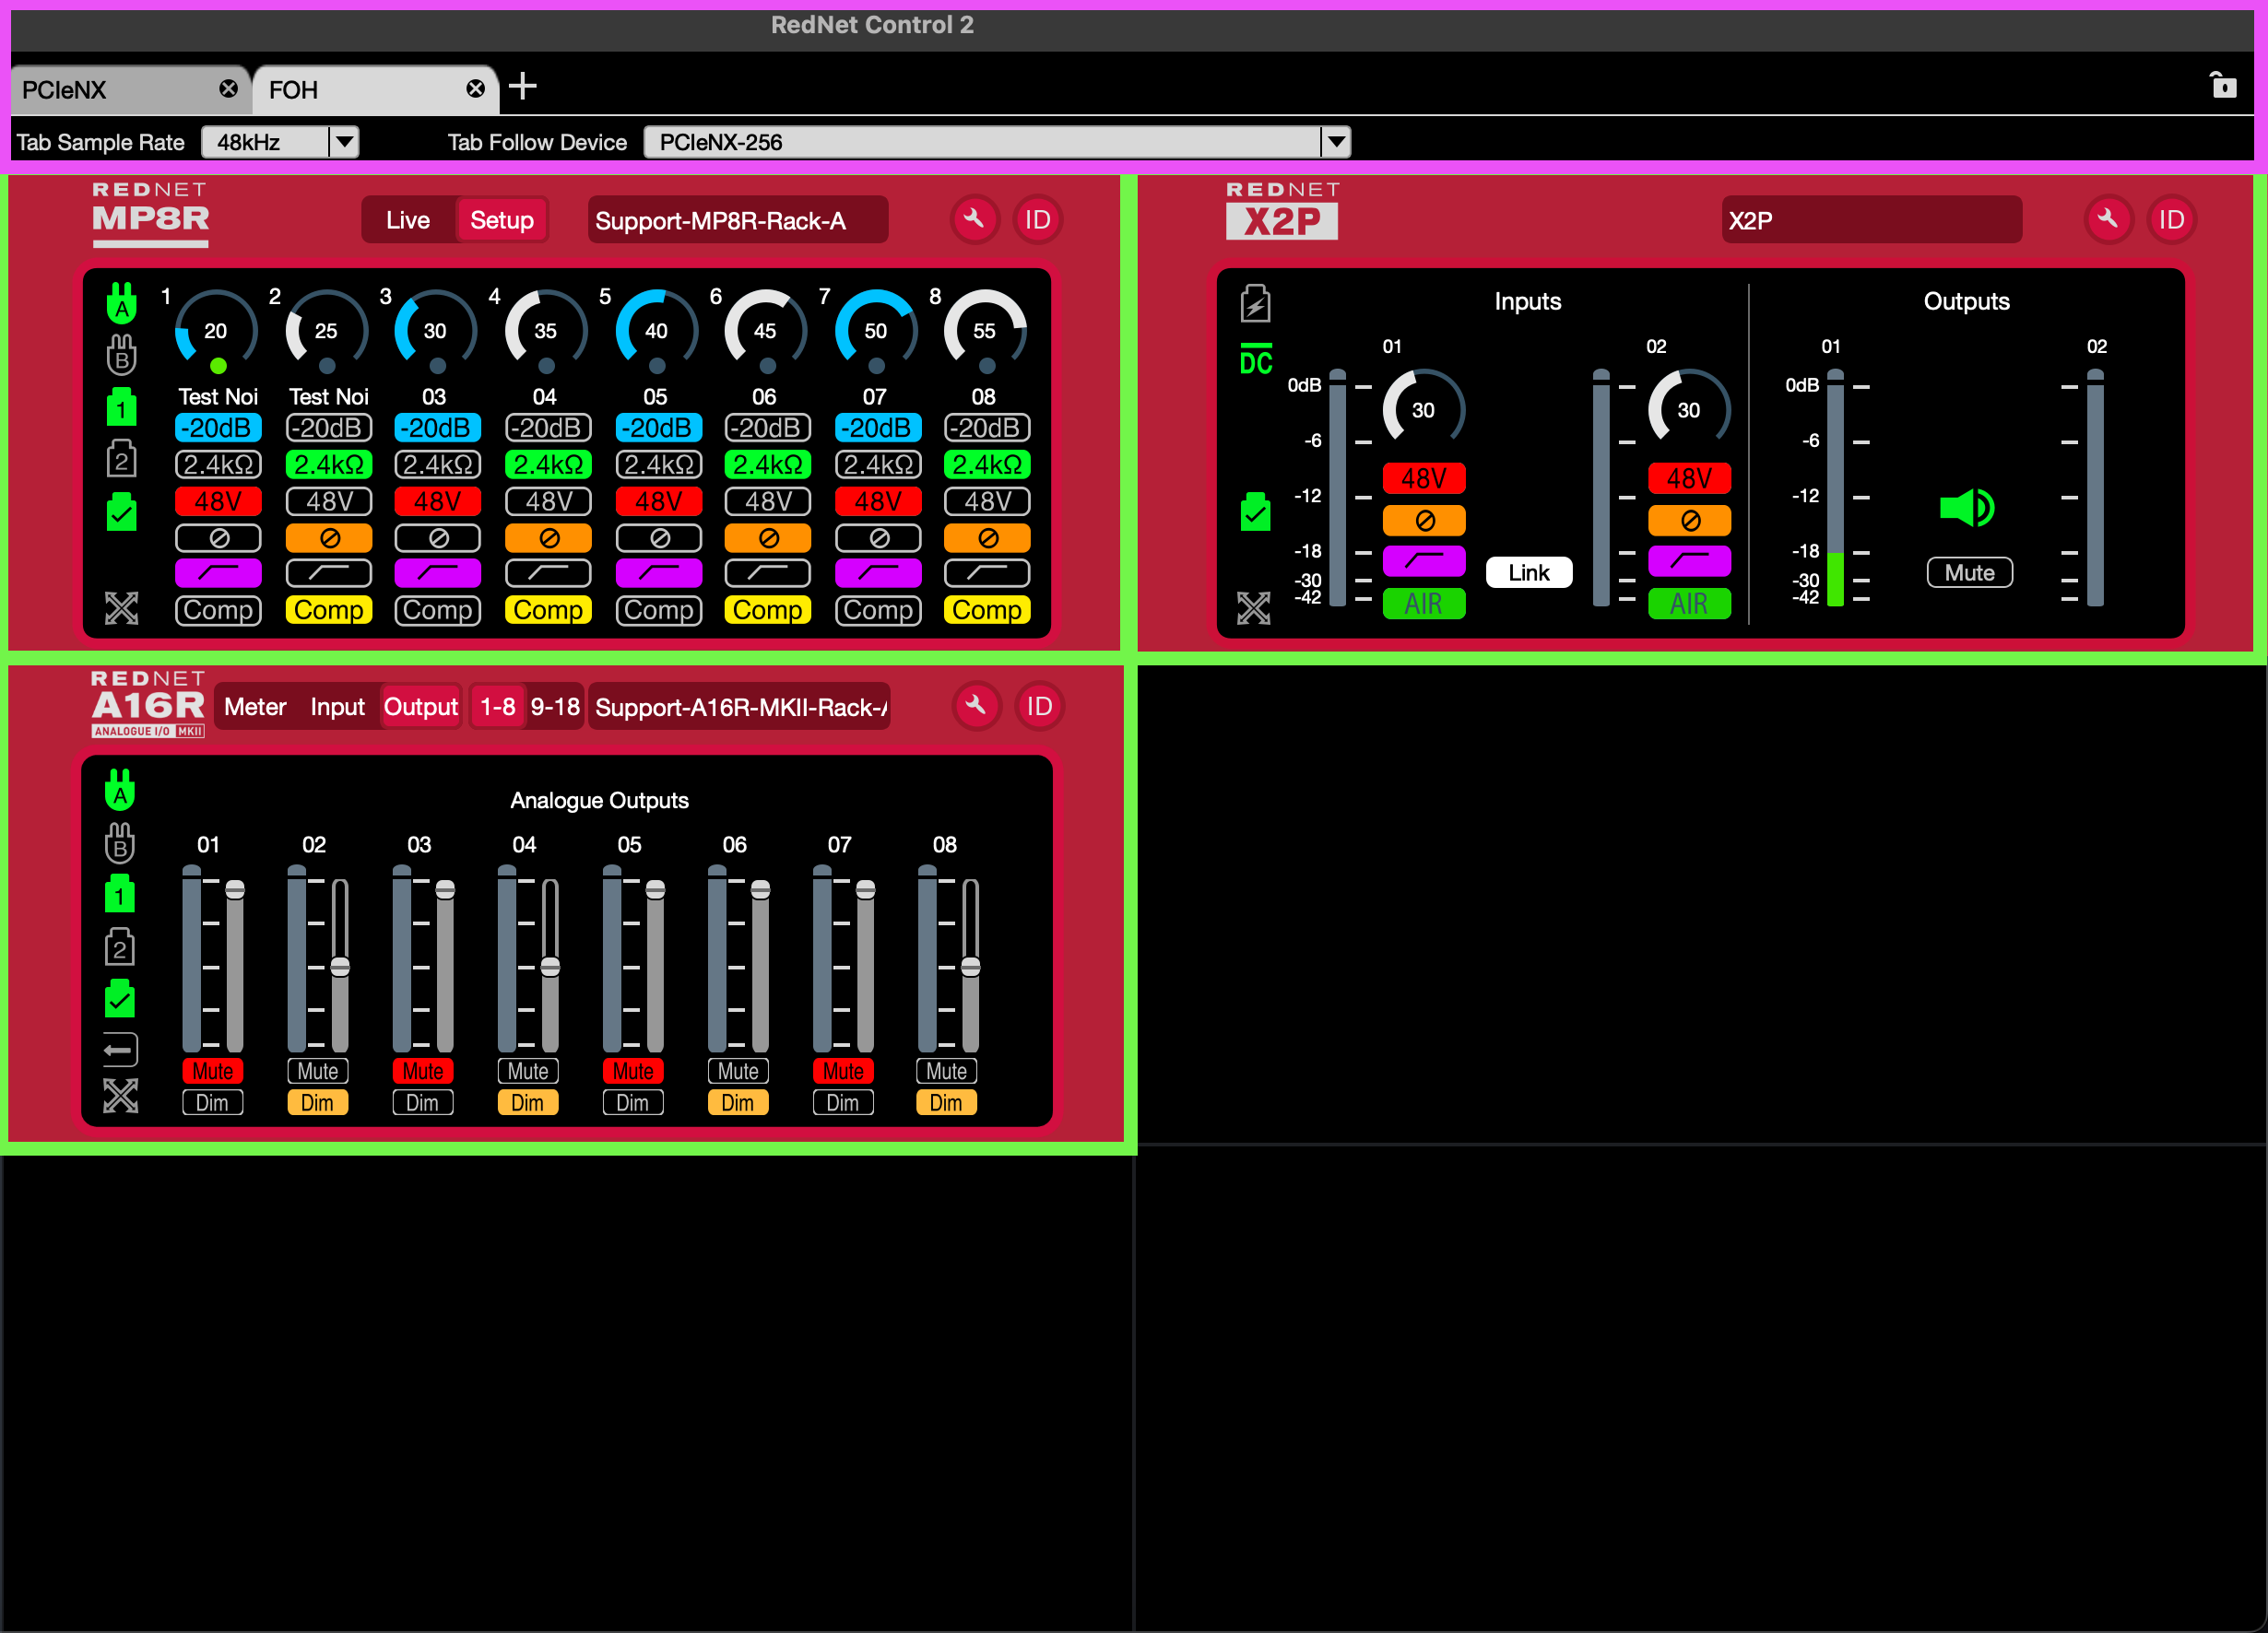Open X2P settings wrench icon
The image size is (2268, 1633).
click(x=2108, y=220)
